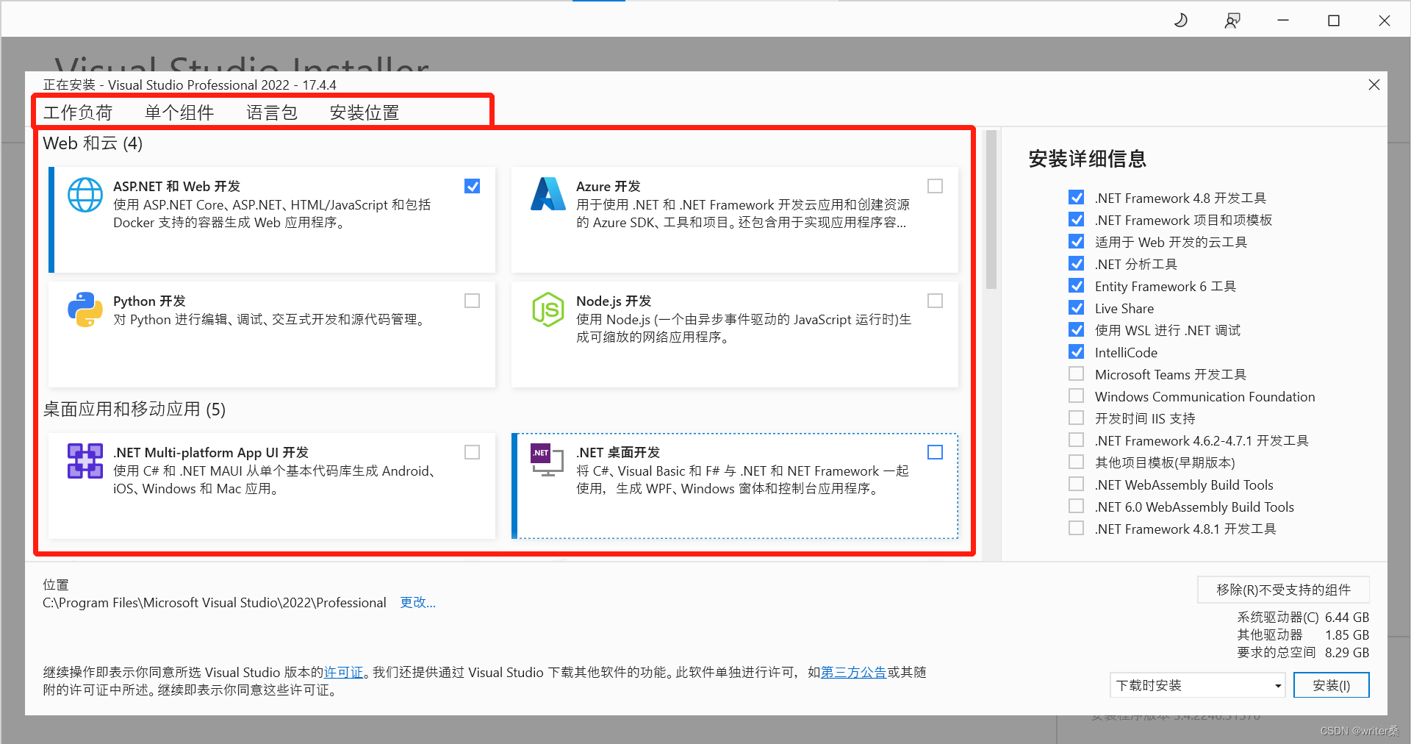Click the Azure development logo icon
Screen dimensions: 1411x744
pos(548,194)
